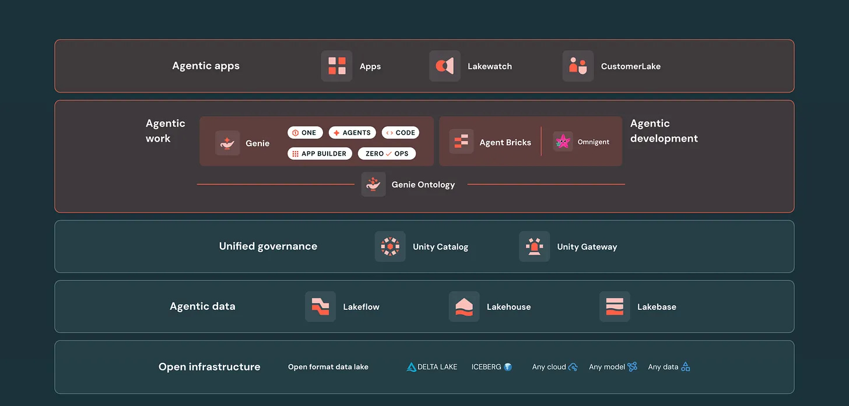Click the Unity Gateway icon
849x406 pixels.
tap(534, 246)
